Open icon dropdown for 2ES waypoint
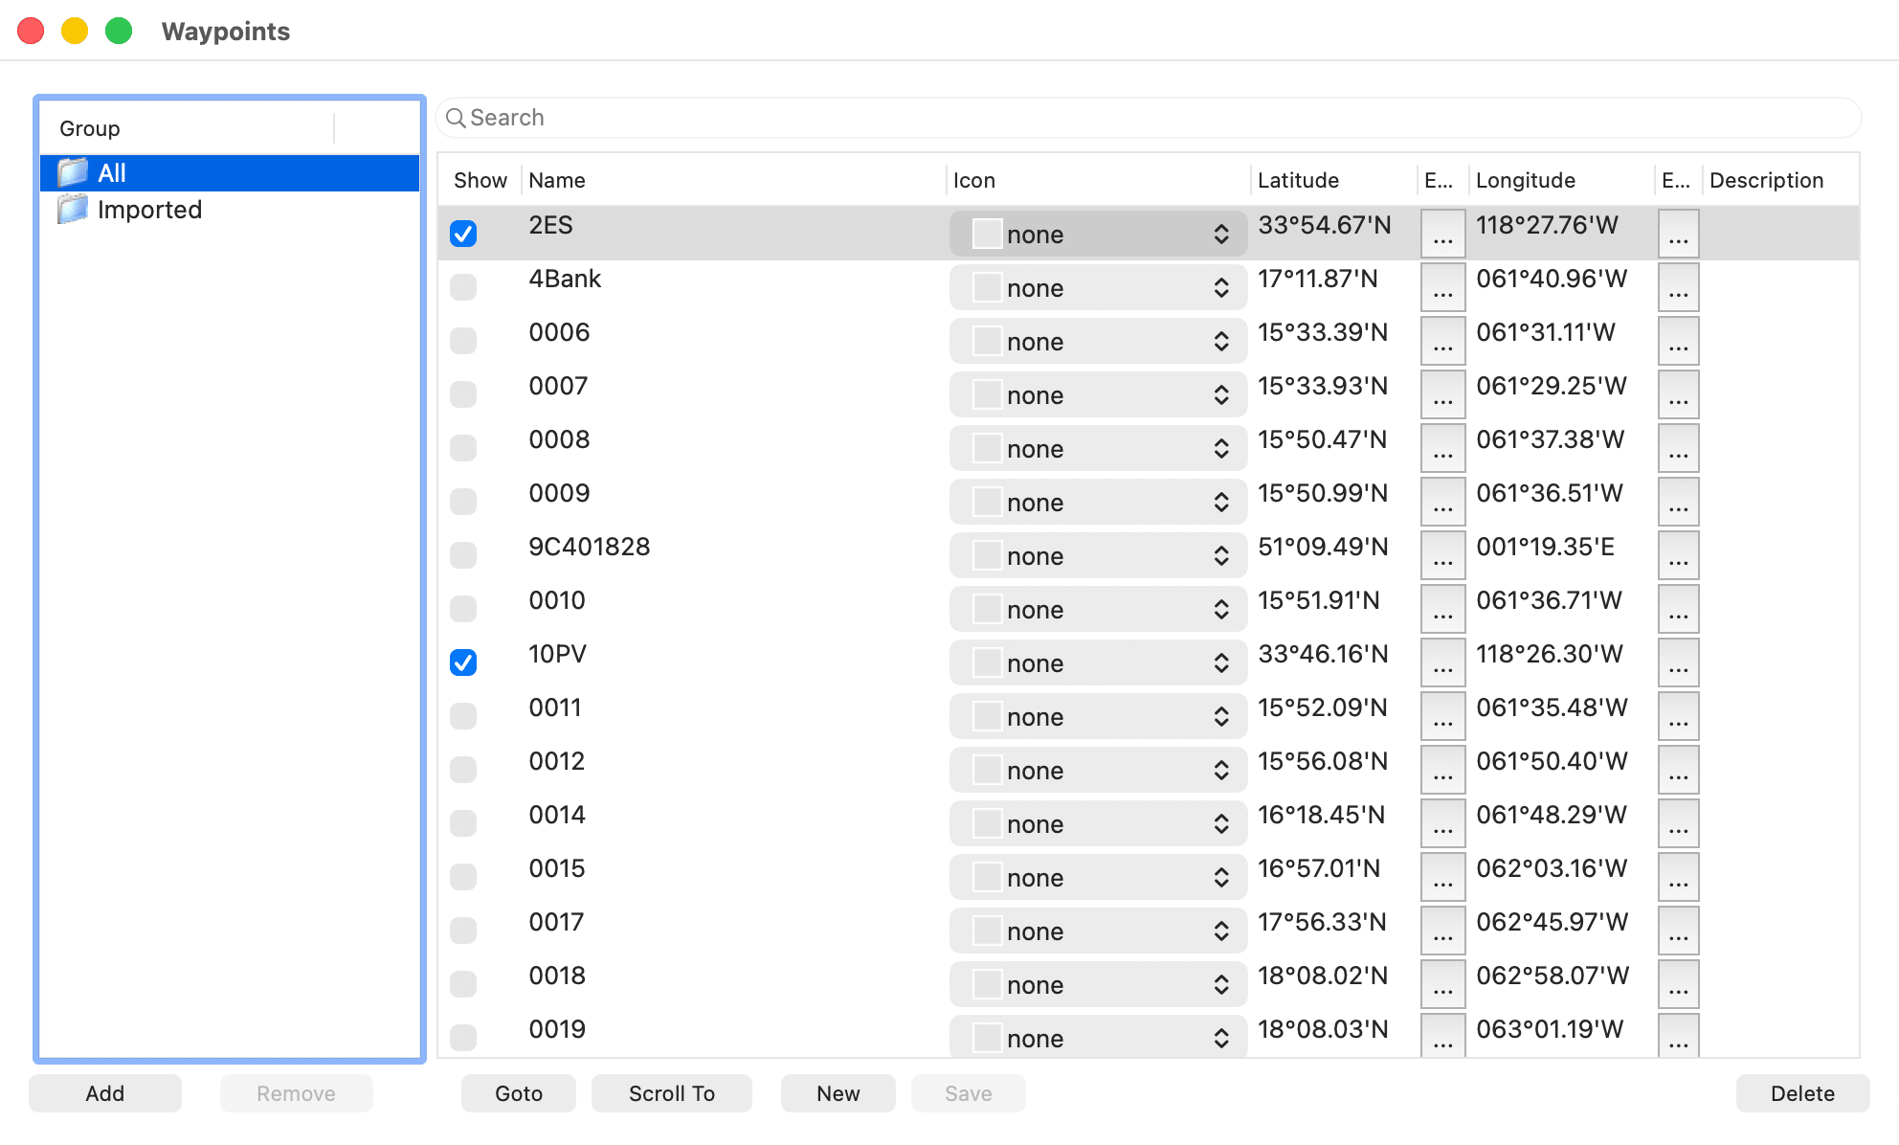 (x=1098, y=234)
